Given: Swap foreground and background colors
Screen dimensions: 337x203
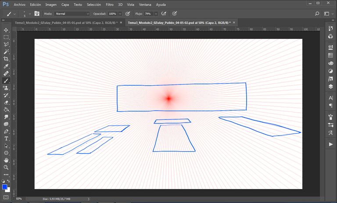Looking at the screenshot, I should coord(8,182).
